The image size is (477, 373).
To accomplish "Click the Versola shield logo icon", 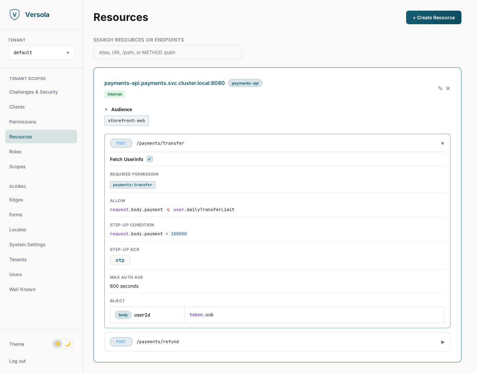I will [x=15, y=15].
